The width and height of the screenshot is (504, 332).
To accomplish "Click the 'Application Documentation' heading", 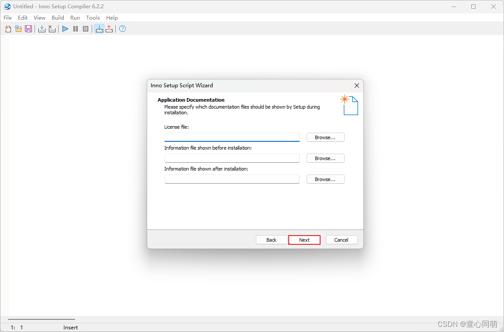I will tap(191, 100).
